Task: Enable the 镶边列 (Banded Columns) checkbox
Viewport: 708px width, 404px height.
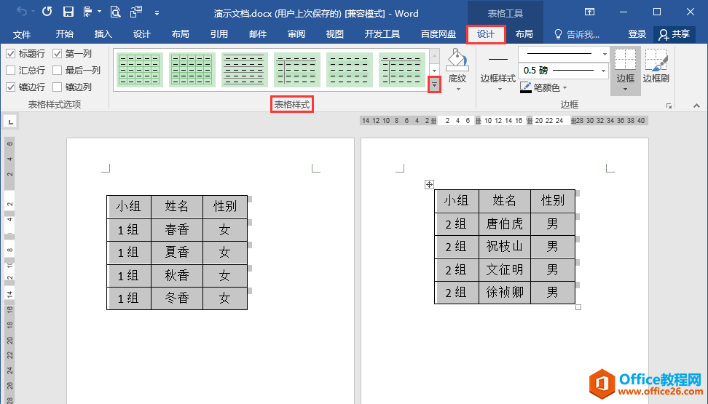Action: pos(57,87)
